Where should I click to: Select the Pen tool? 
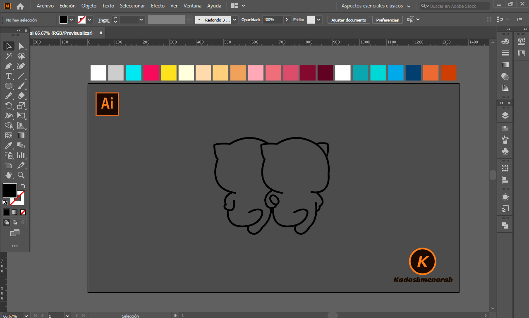(9, 66)
